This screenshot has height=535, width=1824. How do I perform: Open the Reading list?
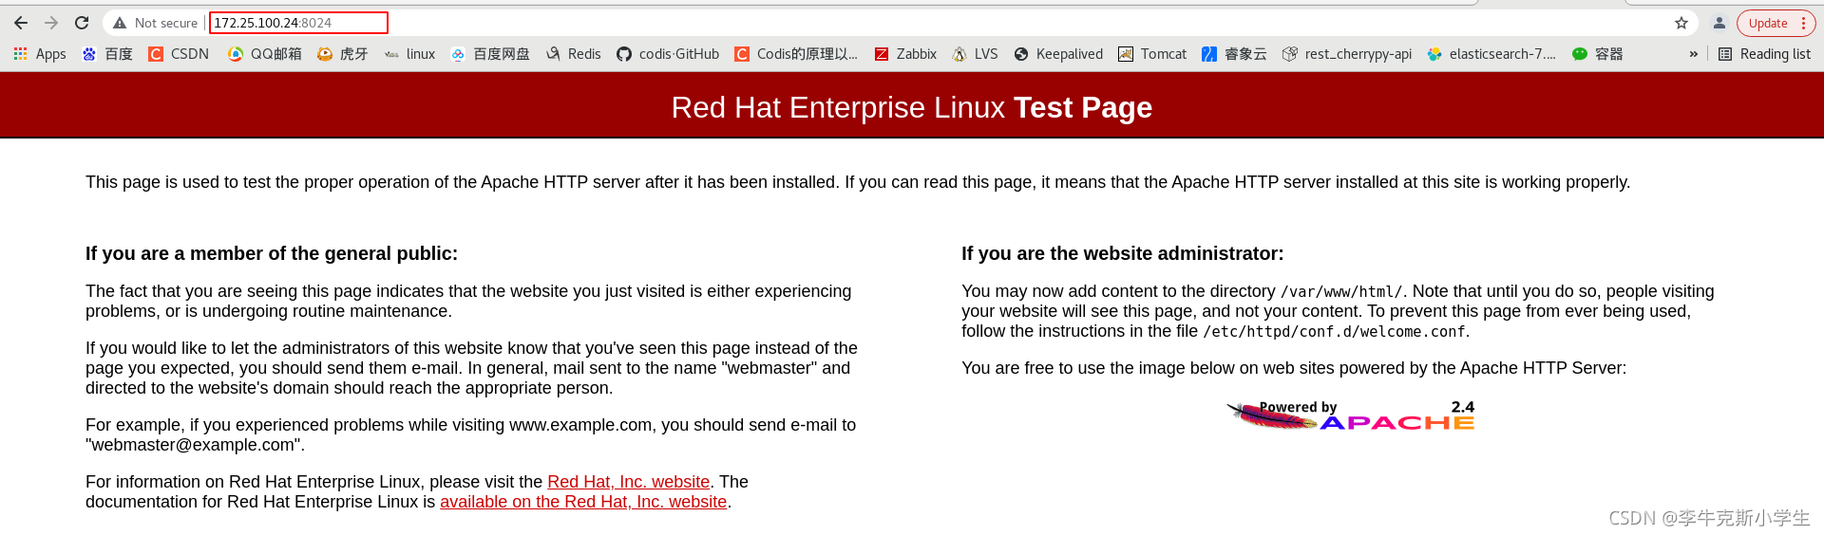1764,54
